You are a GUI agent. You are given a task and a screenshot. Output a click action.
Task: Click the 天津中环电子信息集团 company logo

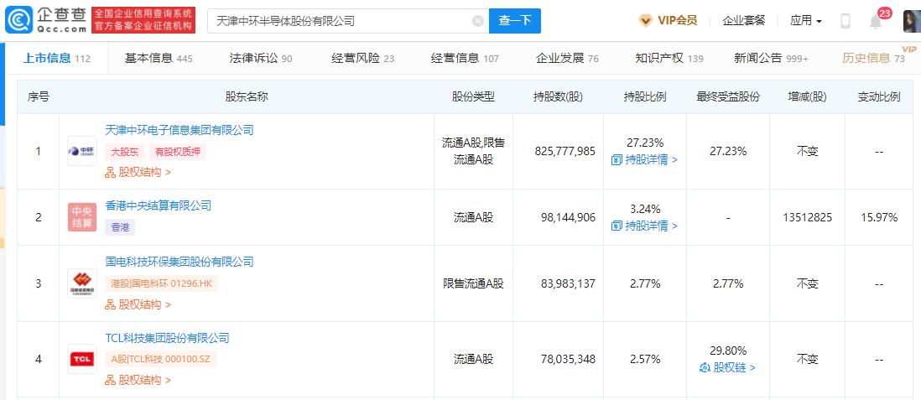point(82,151)
